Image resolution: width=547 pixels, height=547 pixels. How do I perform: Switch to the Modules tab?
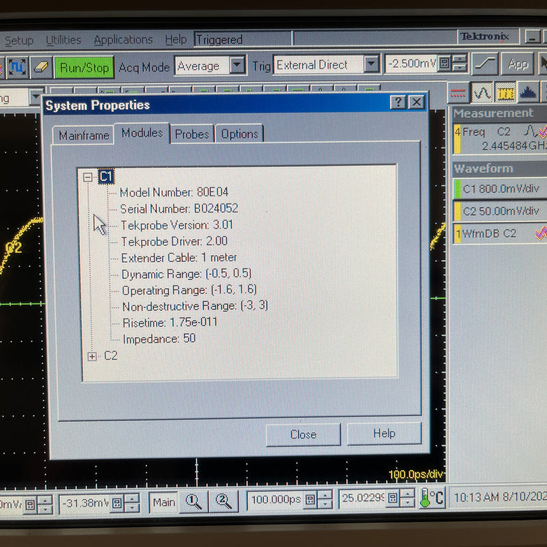point(142,133)
